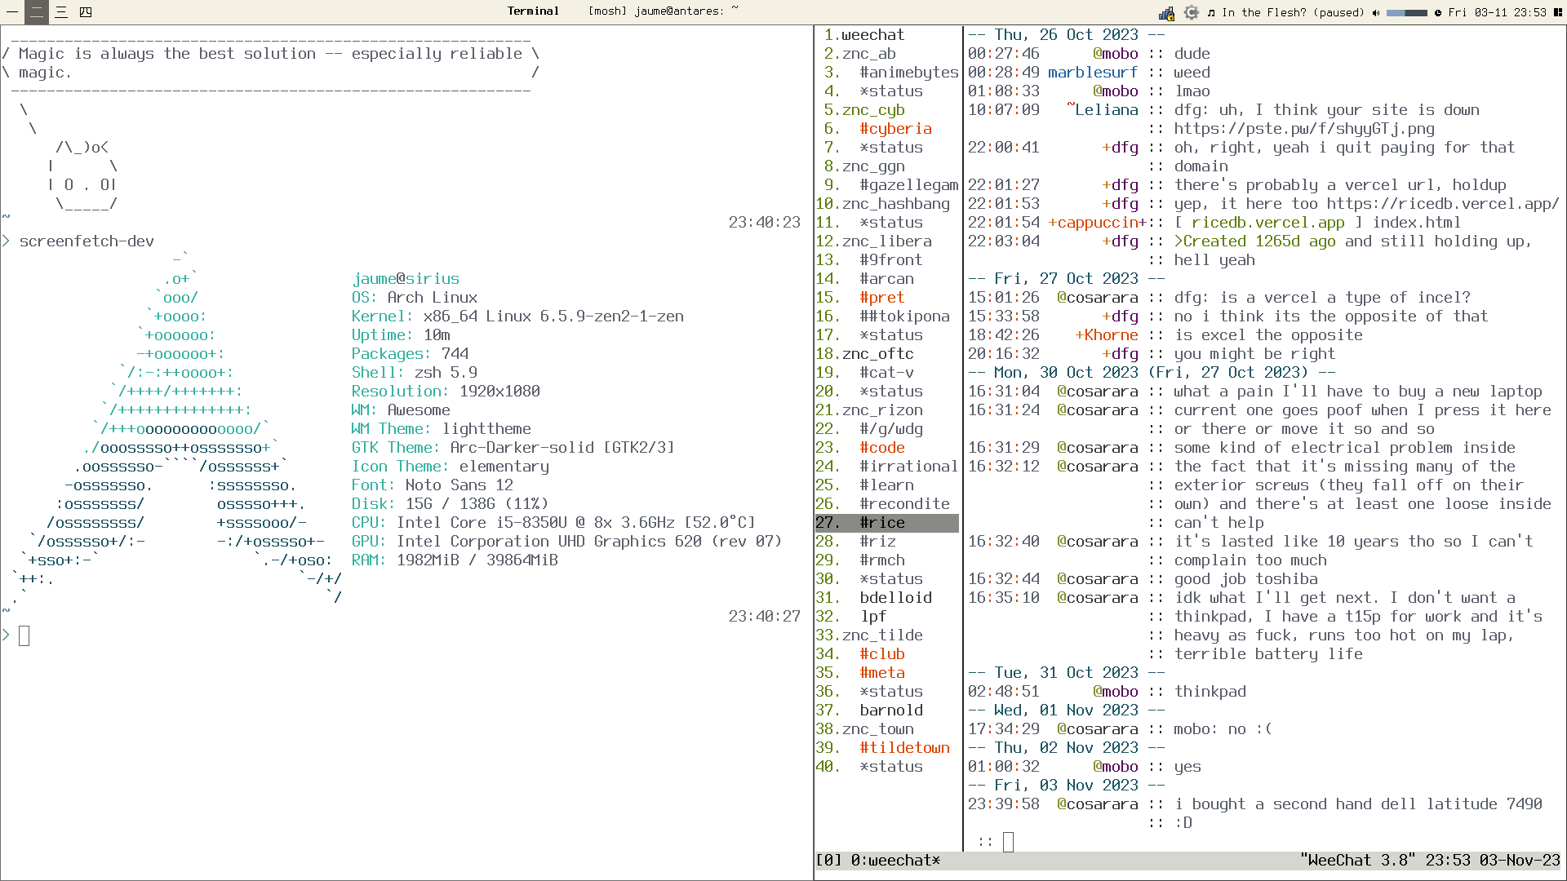The width and height of the screenshot is (1567, 881).
Task: Switch to workspace tag one (一)
Action: 12,11
